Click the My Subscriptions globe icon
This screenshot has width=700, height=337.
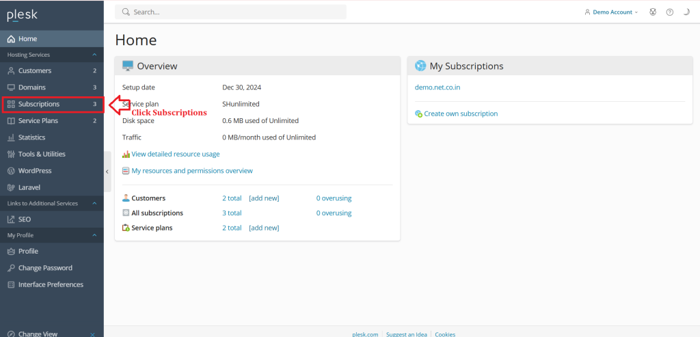420,66
